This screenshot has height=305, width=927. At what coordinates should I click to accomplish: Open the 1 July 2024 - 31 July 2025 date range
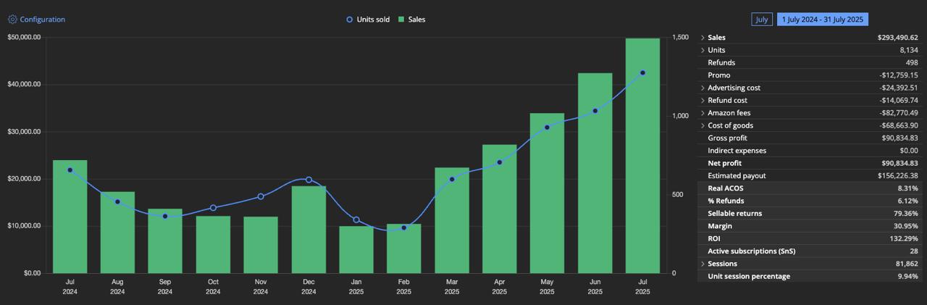click(823, 20)
